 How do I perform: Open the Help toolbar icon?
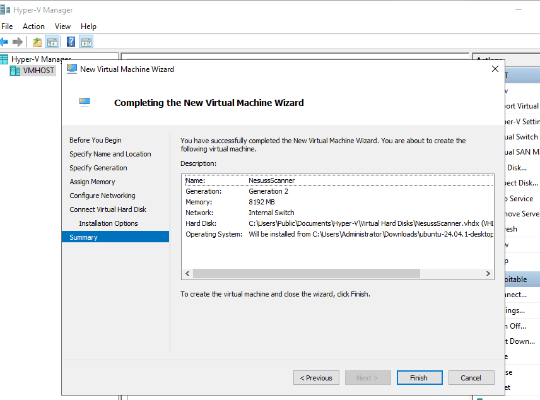pos(71,42)
